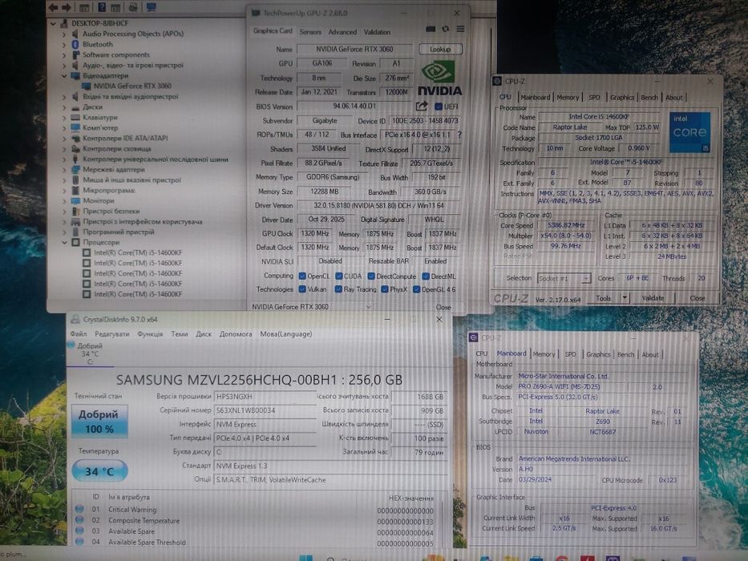Click the Bluetooth icon in the device tree
This screenshot has width=748, height=561.
(x=75, y=44)
